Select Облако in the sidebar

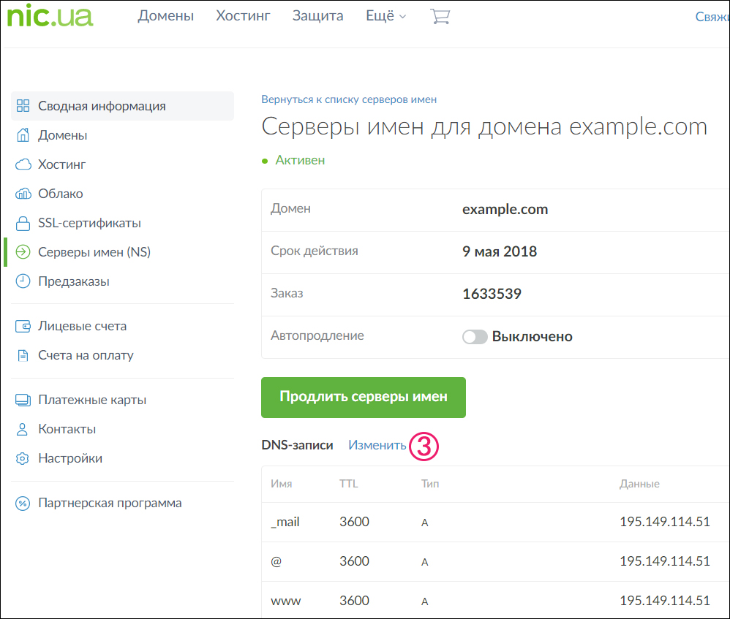60,194
